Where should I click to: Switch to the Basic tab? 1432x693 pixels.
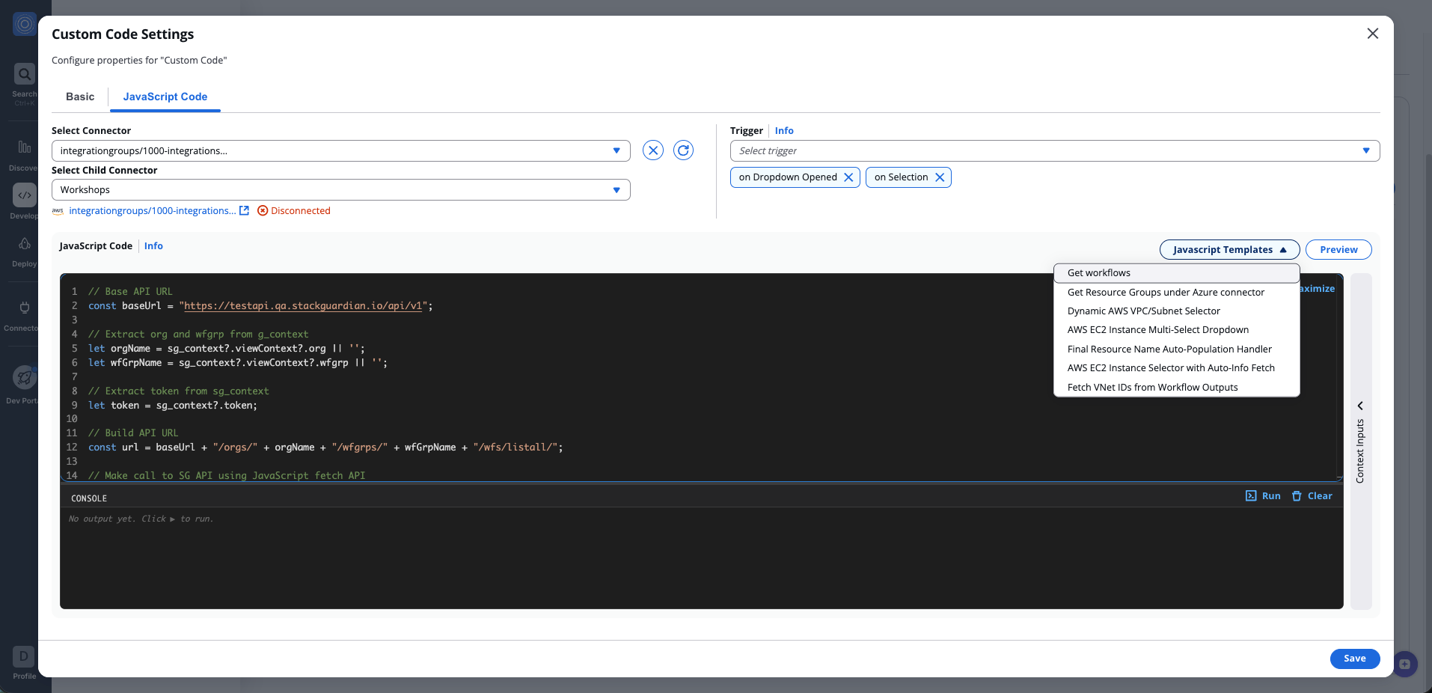(79, 97)
